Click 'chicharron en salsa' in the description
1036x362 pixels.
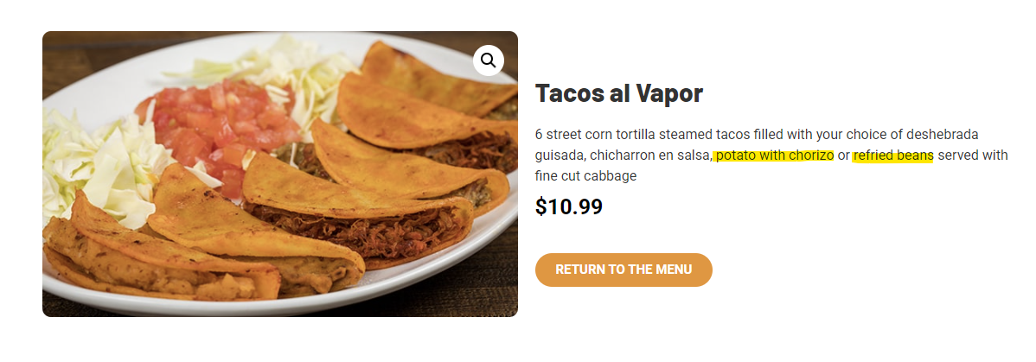click(x=650, y=156)
